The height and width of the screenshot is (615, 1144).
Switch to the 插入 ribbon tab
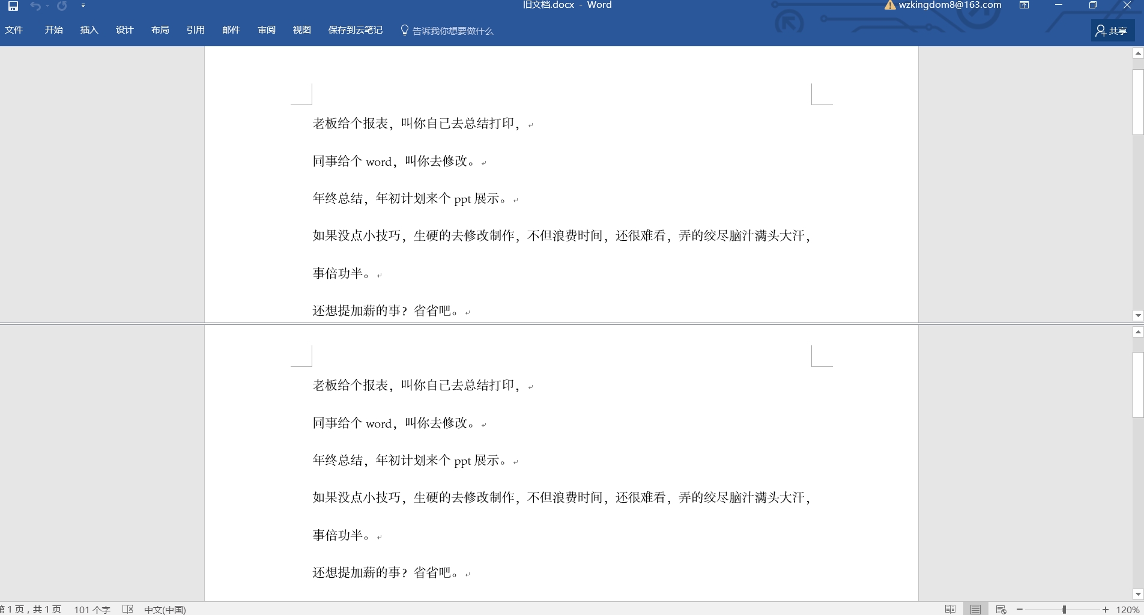click(x=89, y=29)
